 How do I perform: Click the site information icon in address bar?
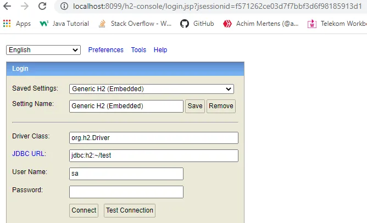[x=64, y=6]
